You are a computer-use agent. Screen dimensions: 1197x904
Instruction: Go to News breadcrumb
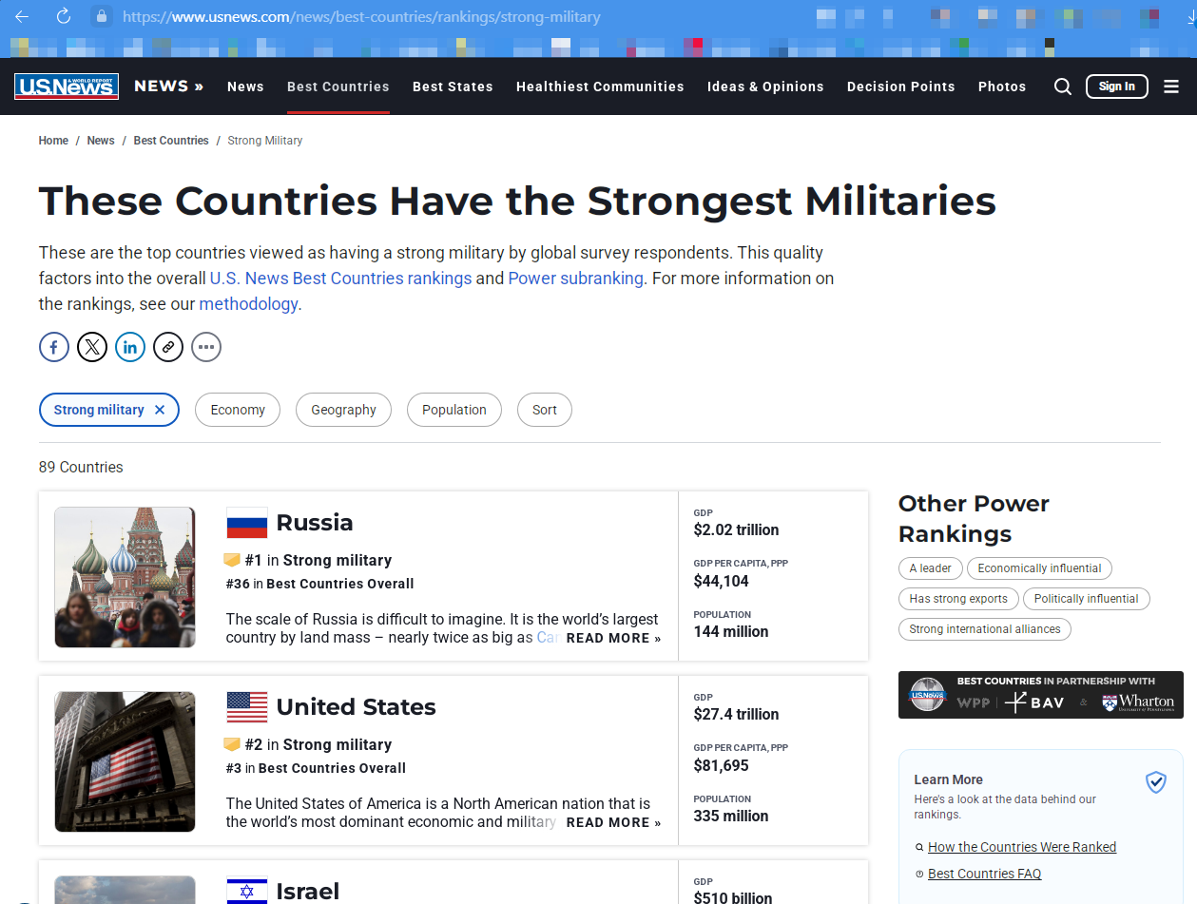coord(101,141)
